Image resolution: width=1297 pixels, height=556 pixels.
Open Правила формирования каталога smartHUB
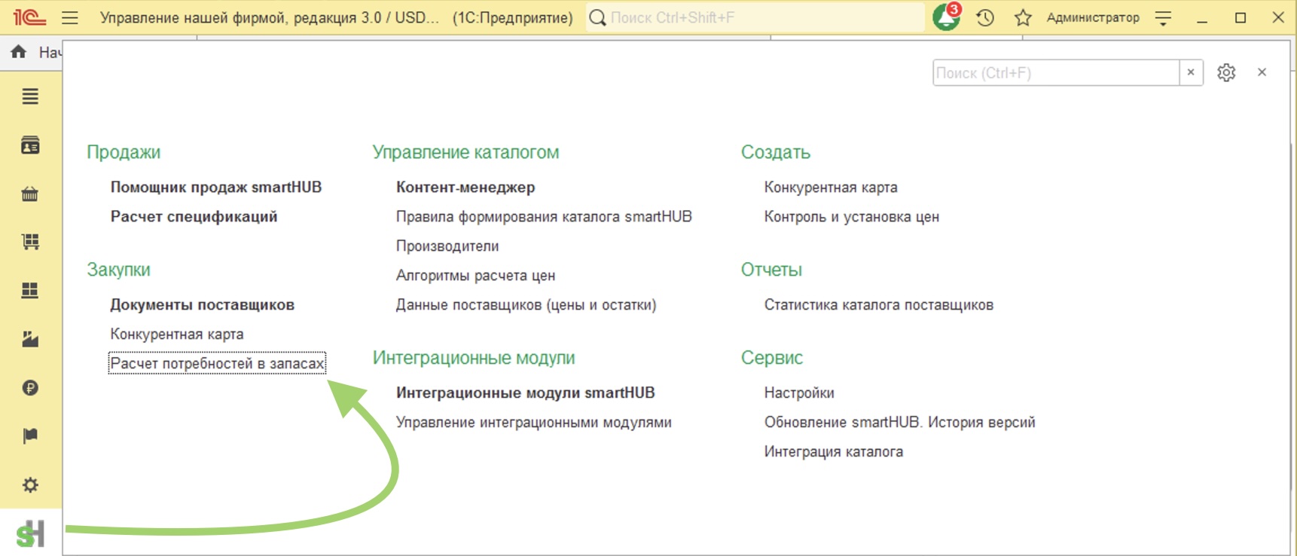click(544, 216)
